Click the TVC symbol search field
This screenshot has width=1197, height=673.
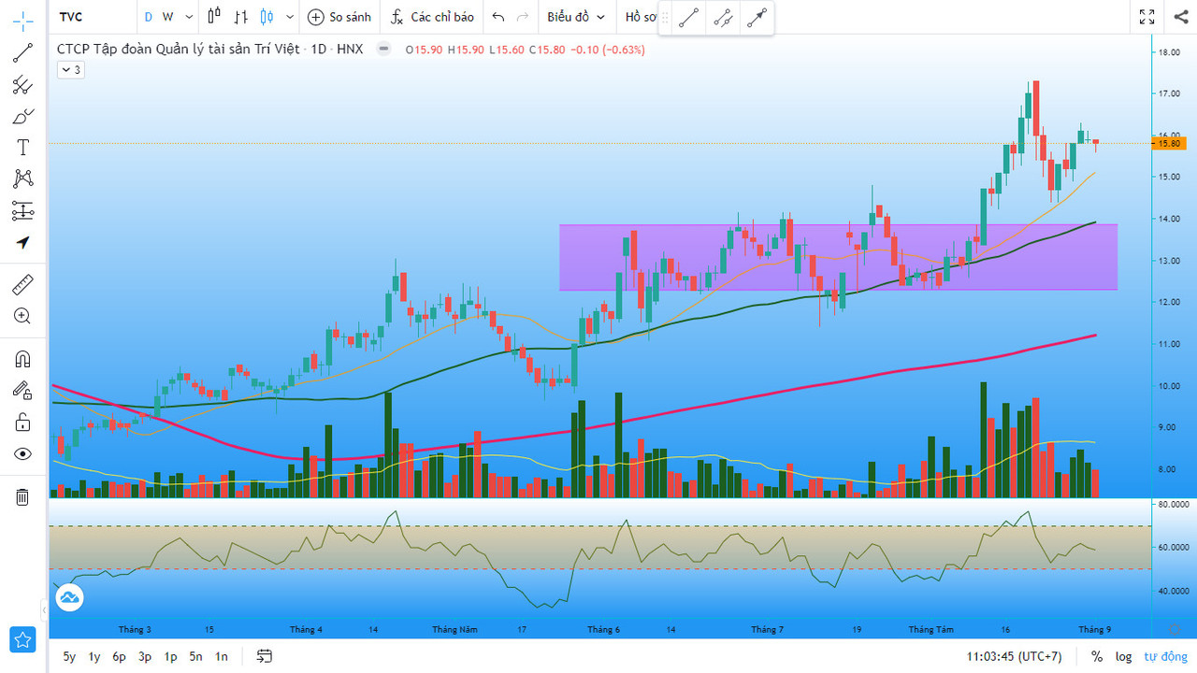click(x=92, y=17)
